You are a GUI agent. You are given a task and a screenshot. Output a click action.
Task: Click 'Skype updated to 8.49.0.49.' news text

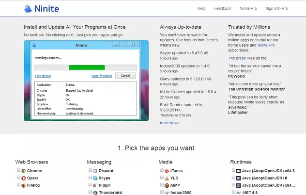point(184,53)
